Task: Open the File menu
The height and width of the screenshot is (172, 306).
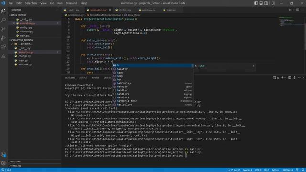Action: 11,3
